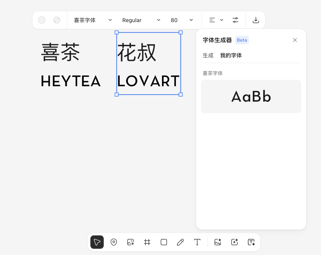Image resolution: width=321 pixels, height=255 pixels.
Task: Open the text fill color swatch
Action: click(42, 20)
